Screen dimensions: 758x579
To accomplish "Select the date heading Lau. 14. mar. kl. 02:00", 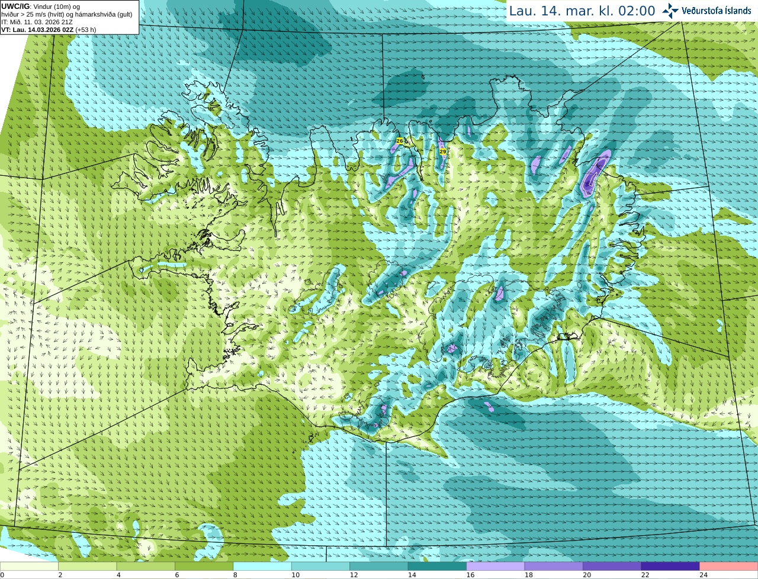I will [x=582, y=11].
